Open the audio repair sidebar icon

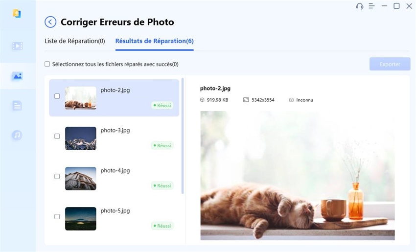17,135
